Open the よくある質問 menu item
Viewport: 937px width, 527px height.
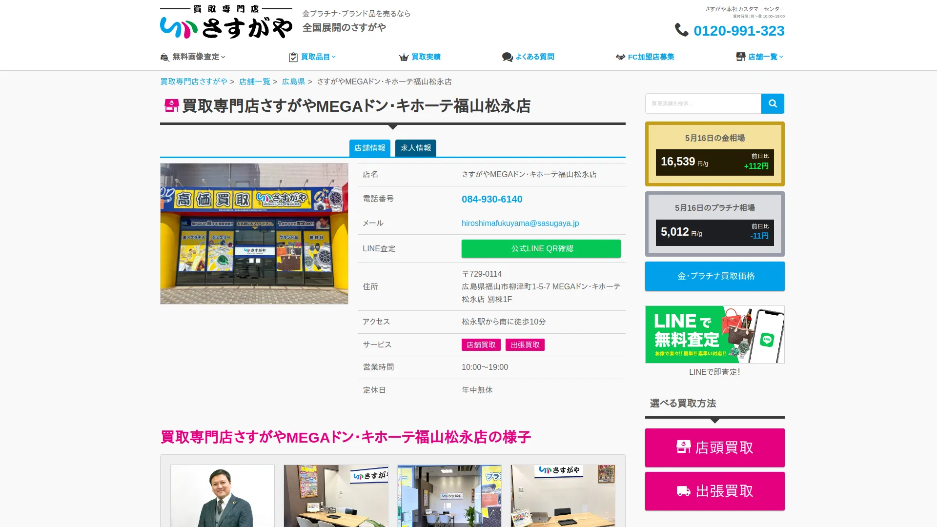point(528,57)
